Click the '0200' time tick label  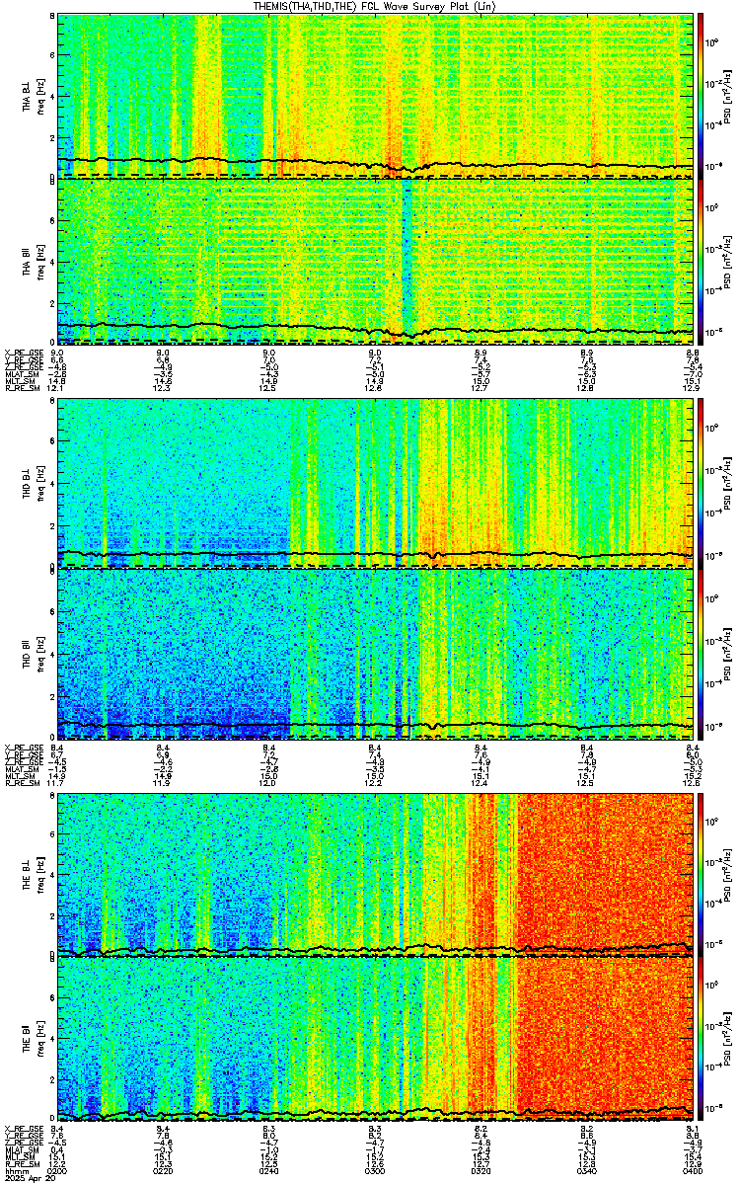tap(58, 1171)
